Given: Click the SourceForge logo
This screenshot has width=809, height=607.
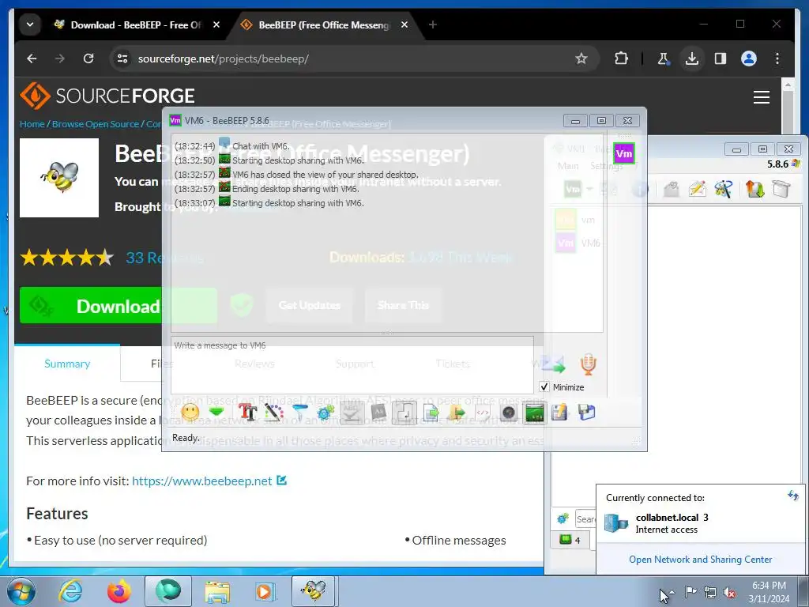Looking at the screenshot, I should click(x=107, y=96).
